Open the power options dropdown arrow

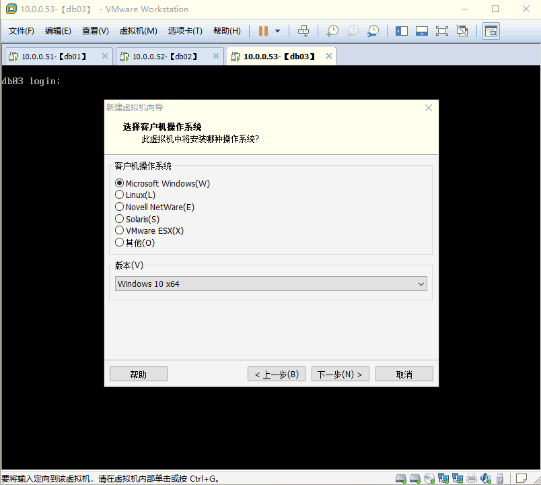tap(277, 31)
